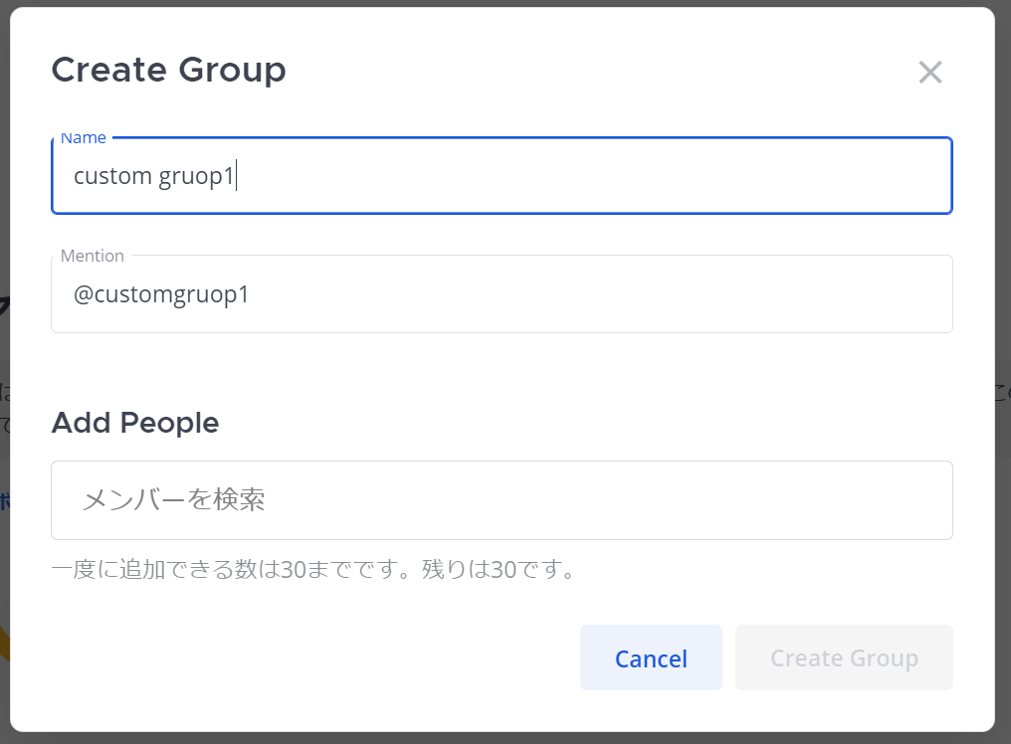The image size is (1011, 744).
Task: Click the dimmed backdrop right of the dialog
Action: 1003,193
